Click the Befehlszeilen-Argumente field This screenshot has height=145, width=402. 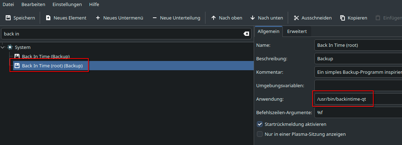coord(358,112)
